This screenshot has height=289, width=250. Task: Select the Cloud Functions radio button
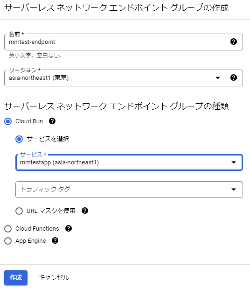coord(8,229)
